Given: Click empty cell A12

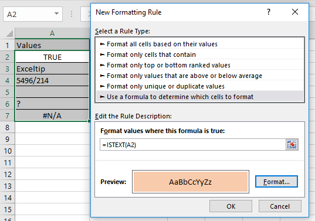Looking at the screenshot, I should tap(52, 174).
